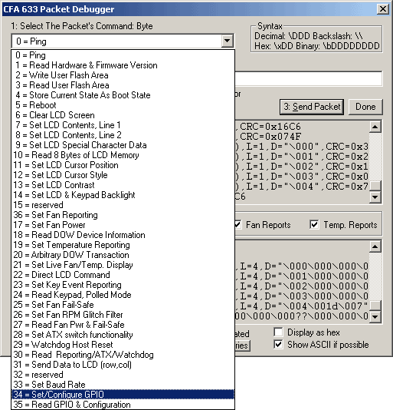Screen dimensions: 393x410
Task: Pick '9 = Set LCD Special Character Data'
Action: click(x=123, y=145)
